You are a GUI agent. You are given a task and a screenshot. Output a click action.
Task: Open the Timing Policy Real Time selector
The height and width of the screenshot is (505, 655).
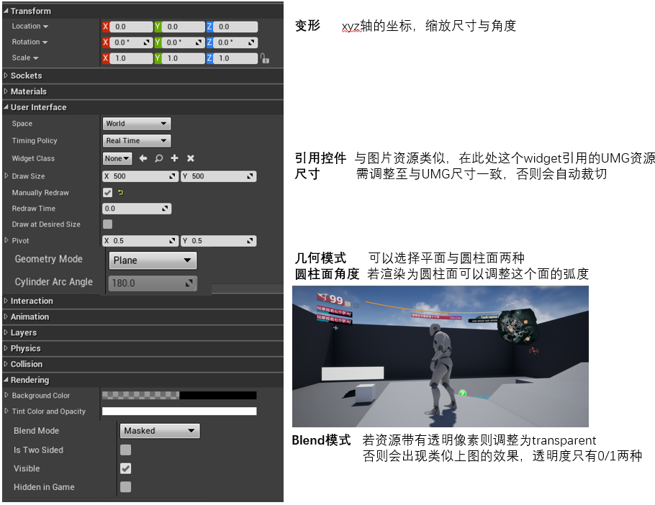pos(136,140)
